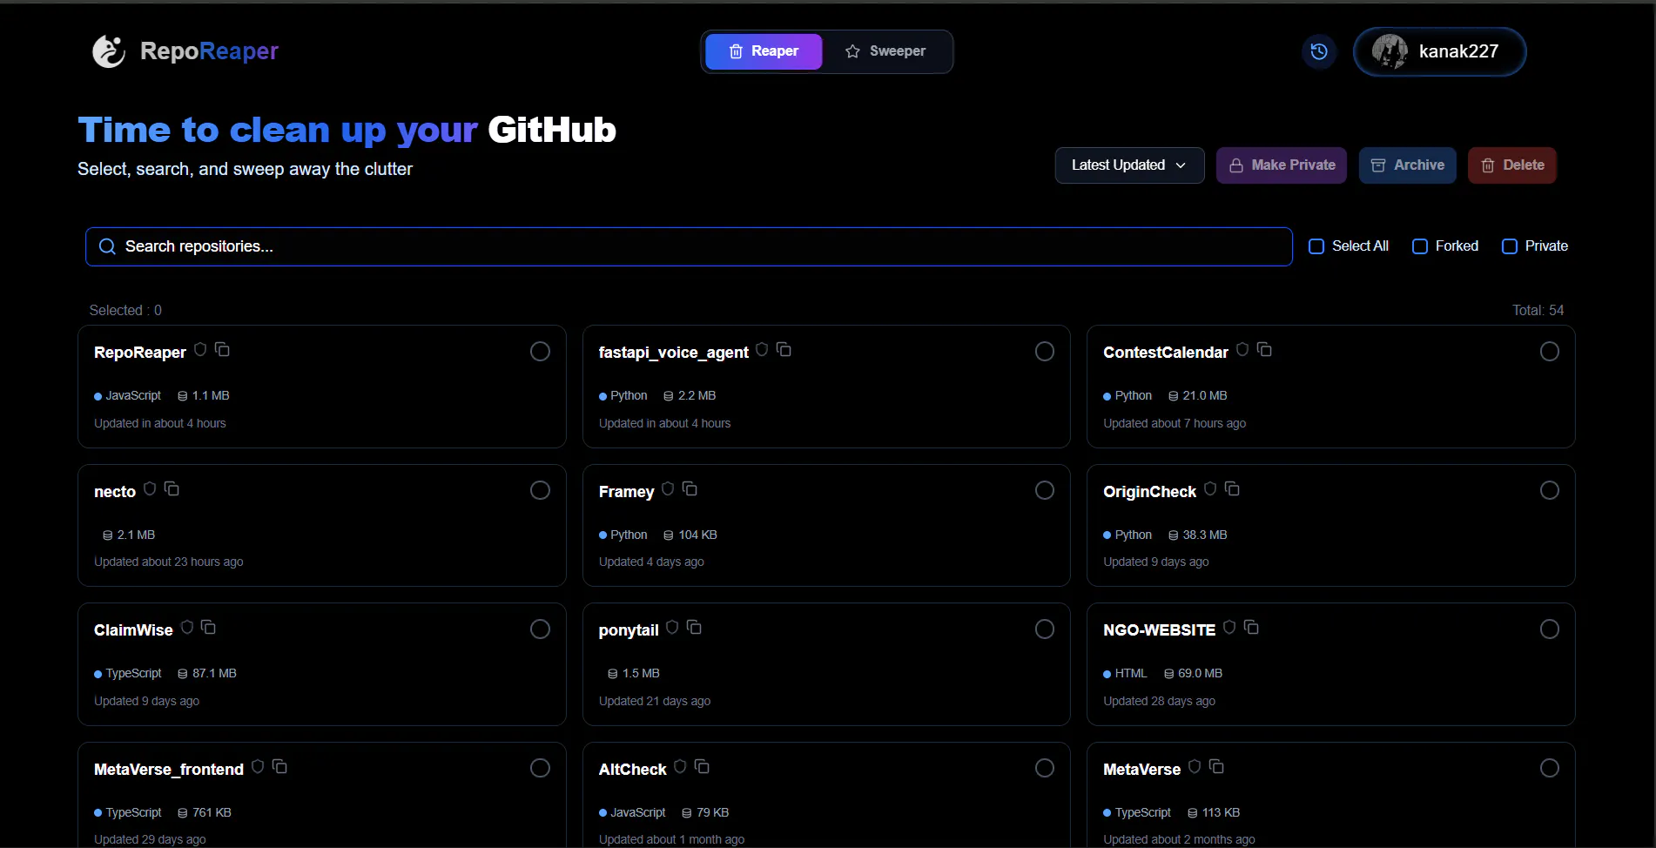
Task: Select the fastapi_voice_agent repository circle
Action: (1045, 351)
